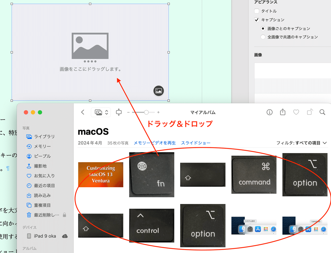Click the image gallery media button
The height and width of the screenshot is (253, 331).
pos(159,91)
